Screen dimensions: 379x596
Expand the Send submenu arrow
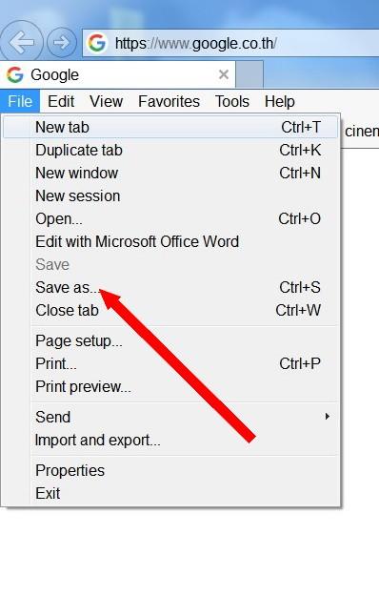[x=327, y=417]
